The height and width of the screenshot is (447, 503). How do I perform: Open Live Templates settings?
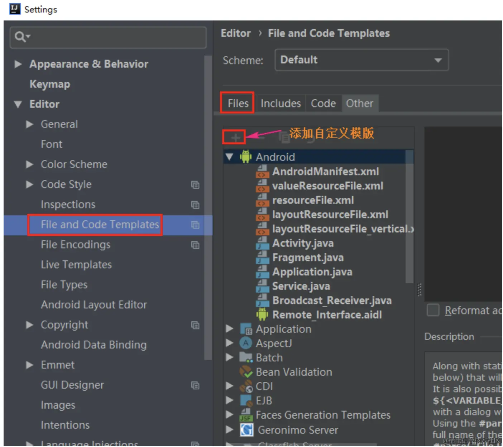click(x=76, y=265)
